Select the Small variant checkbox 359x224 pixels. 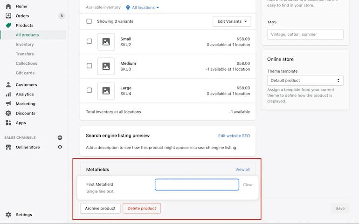89,41
